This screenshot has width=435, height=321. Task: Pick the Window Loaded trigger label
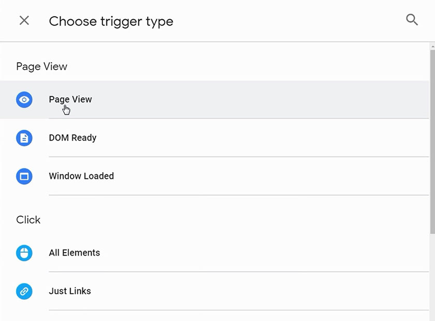(81, 176)
